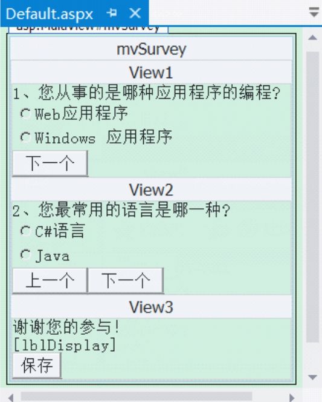Viewport: 322px width, 402px height.
Task: Click the horizontal scrollbar thumb
Action: click(137, 397)
